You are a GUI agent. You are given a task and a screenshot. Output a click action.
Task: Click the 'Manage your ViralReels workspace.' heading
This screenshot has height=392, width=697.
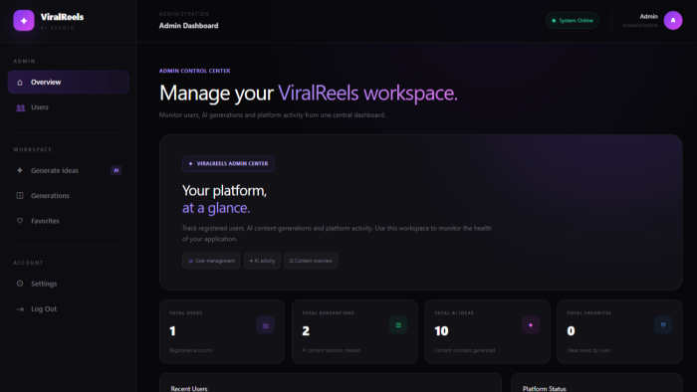pos(308,94)
